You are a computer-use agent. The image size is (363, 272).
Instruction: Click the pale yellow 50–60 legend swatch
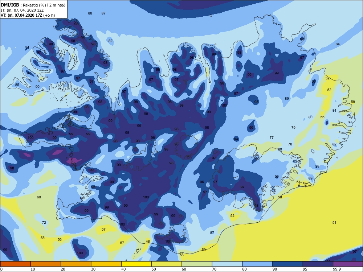tap(167, 264)
